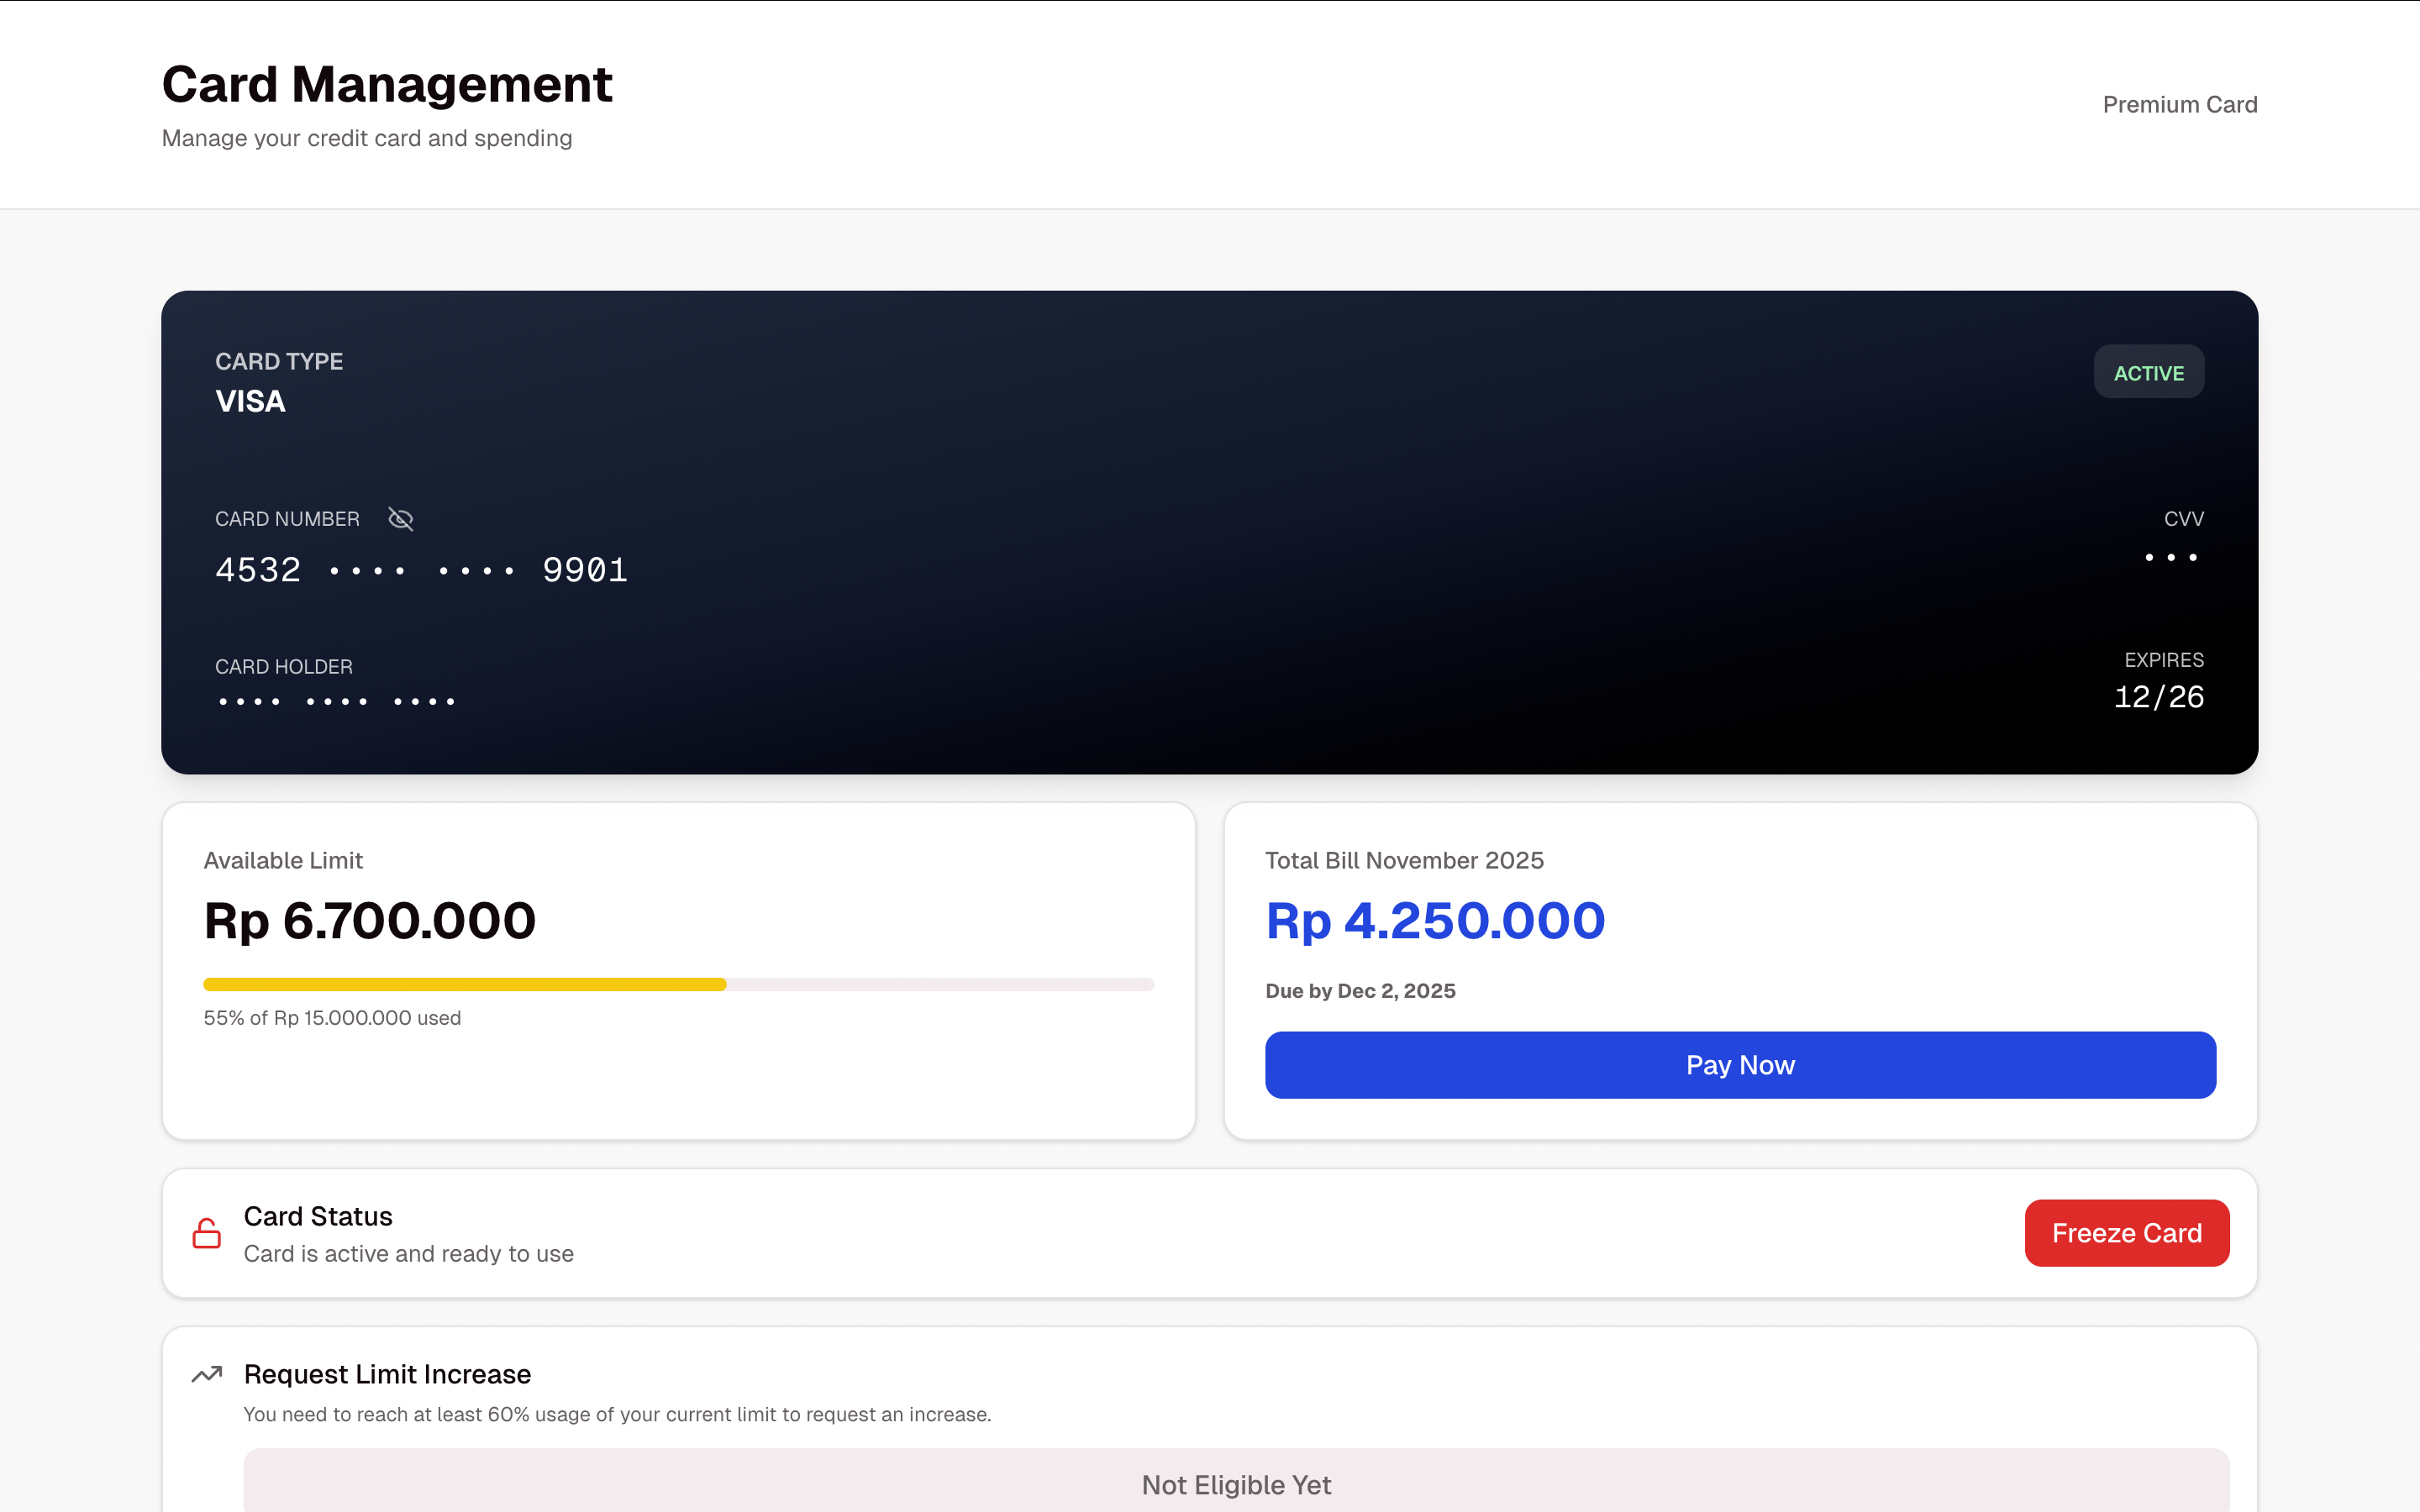Viewport: 2420px width, 1512px height.
Task: Click the ACTIVE status badge
Action: pyautogui.click(x=2148, y=372)
